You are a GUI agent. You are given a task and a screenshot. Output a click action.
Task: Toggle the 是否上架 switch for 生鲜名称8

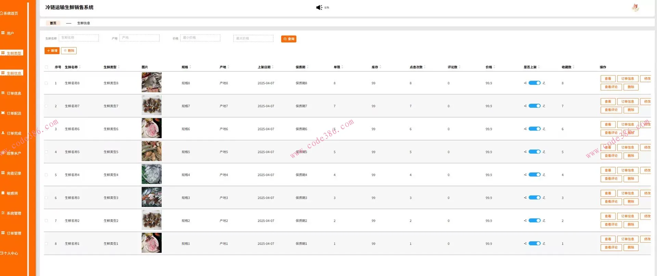tap(534, 83)
